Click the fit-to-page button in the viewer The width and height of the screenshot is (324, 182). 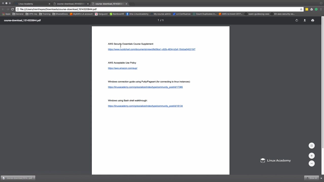pos(312,146)
